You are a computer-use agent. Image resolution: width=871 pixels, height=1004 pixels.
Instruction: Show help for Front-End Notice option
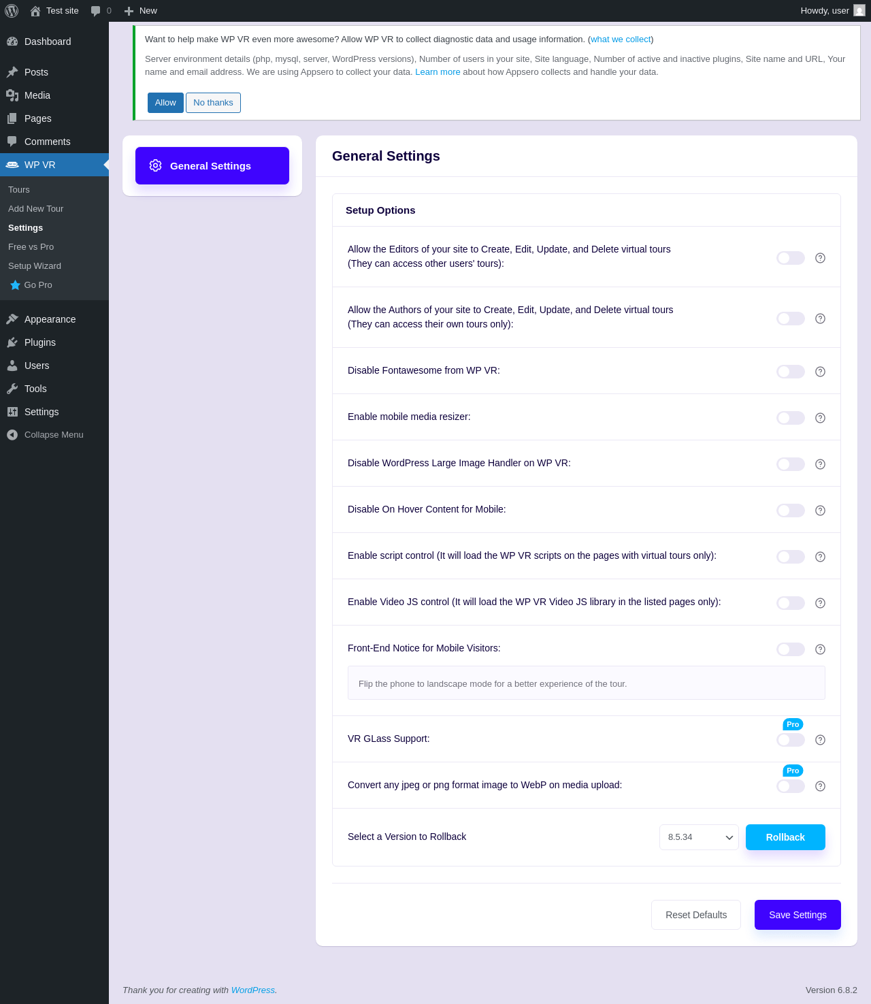pos(820,649)
